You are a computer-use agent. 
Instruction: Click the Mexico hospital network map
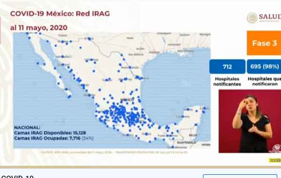[112, 90]
